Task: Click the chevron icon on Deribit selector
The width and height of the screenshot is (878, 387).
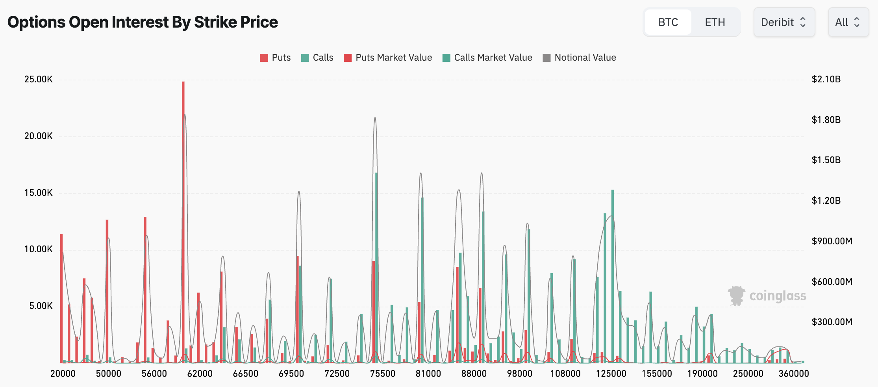Action: click(804, 22)
